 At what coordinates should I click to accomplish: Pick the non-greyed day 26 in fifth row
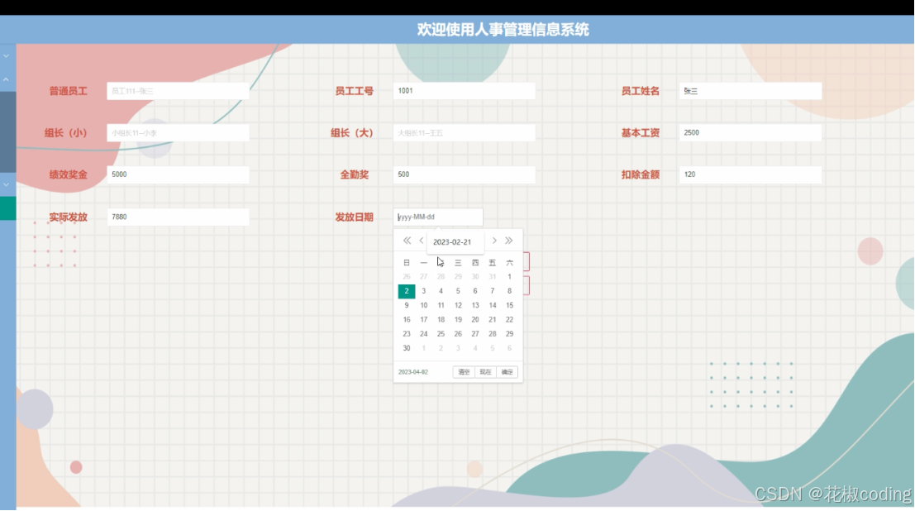458,334
